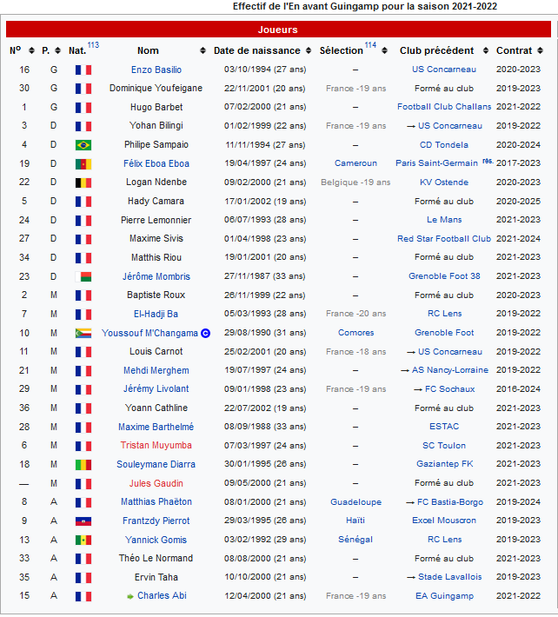Click the Madagascar flag beside Jérôme Mombris
This screenshot has height=617, width=558.
click(x=83, y=276)
